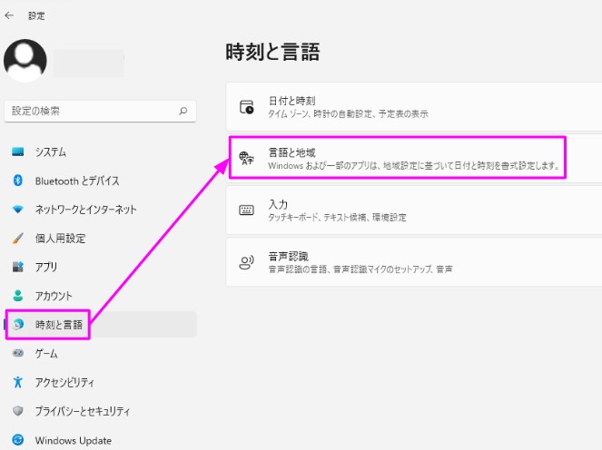Click the search magnifier icon

[x=183, y=111]
